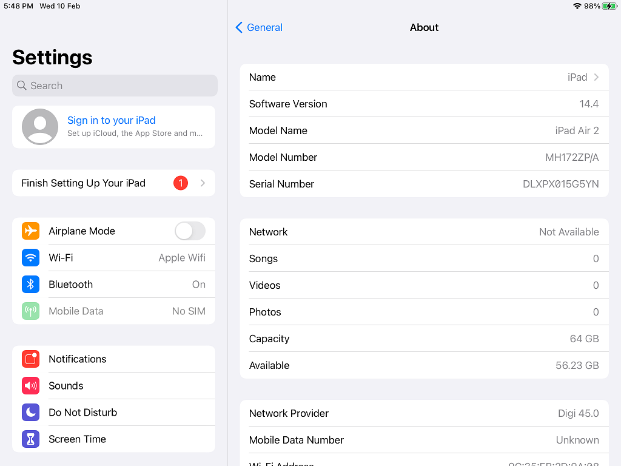
Task: Tap the battery status icon
Action: point(609,6)
